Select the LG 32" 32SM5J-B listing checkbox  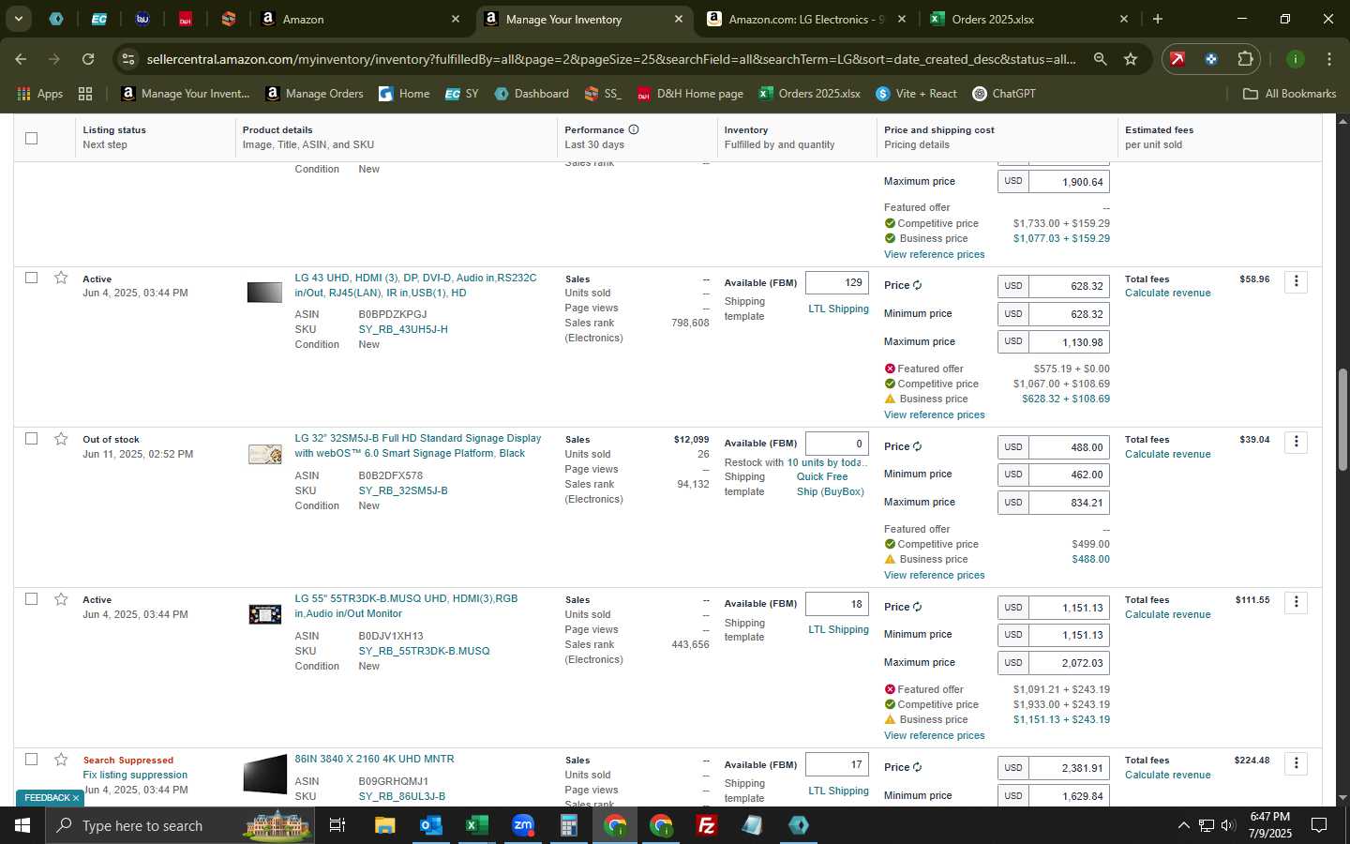[x=31, y=439]
